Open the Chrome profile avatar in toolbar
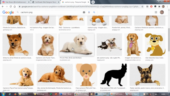The image size is (170, 96). (163, 6)
